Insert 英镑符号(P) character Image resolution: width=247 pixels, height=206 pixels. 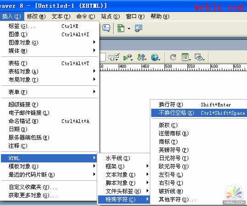pos(199,150)
